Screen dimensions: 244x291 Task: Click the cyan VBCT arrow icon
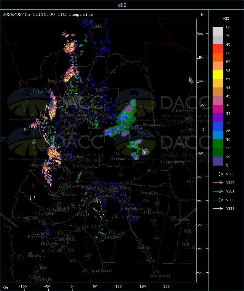[218, 191]
